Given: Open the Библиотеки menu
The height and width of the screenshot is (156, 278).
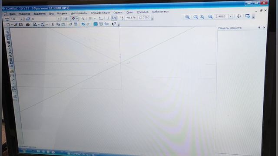Looking at the screenshot, I should [x=160, y=12].
